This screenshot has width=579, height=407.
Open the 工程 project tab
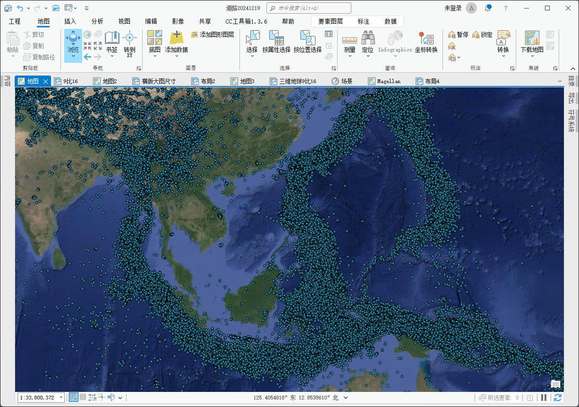pyautogui.click(x=15, y=21)
